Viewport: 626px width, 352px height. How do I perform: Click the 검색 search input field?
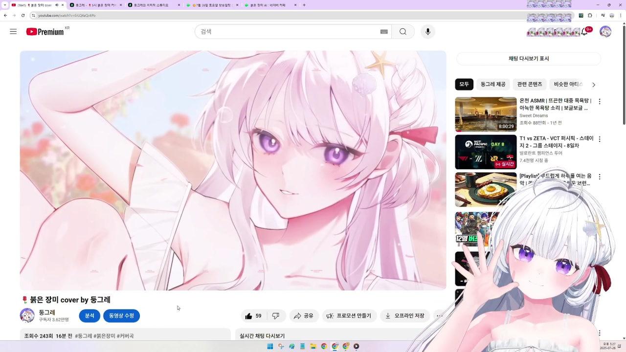(289, 32)
